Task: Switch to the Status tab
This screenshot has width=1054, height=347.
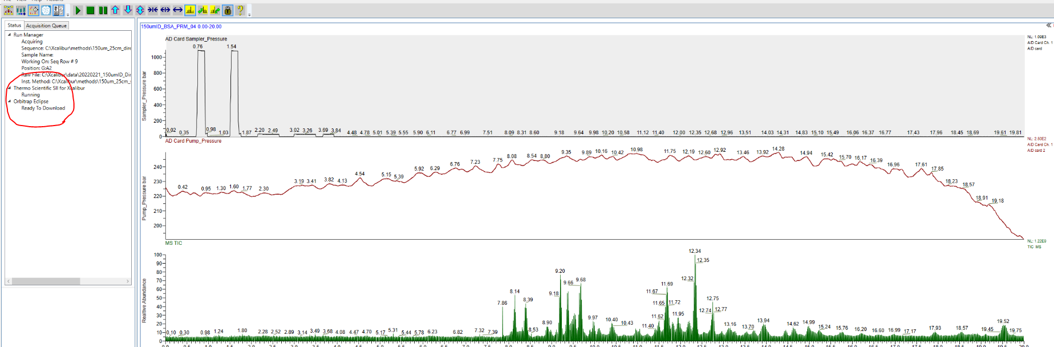Action: point(14,25)
